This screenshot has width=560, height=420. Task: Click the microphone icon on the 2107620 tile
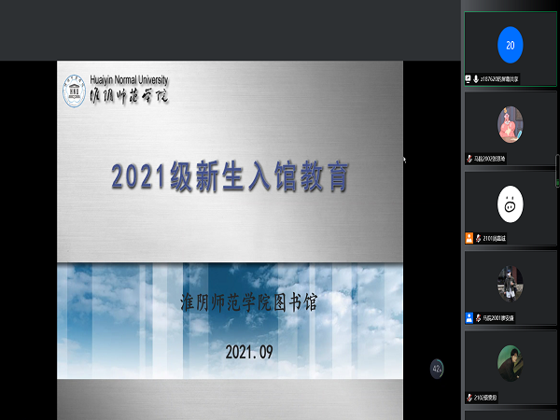pyautogui.click(x=477, y=79)
